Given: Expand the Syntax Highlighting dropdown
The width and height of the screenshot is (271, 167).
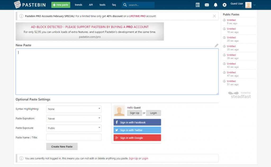Looking at the screenshot, I should tap(74, 109).
